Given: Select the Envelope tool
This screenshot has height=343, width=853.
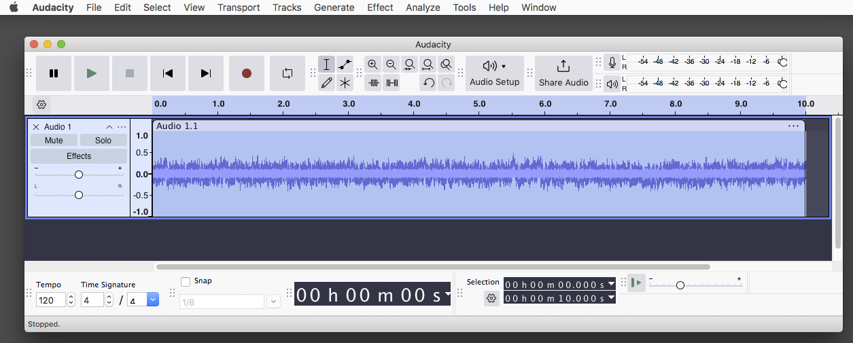Looking at the screenshot, I should (x=345, y=65).
